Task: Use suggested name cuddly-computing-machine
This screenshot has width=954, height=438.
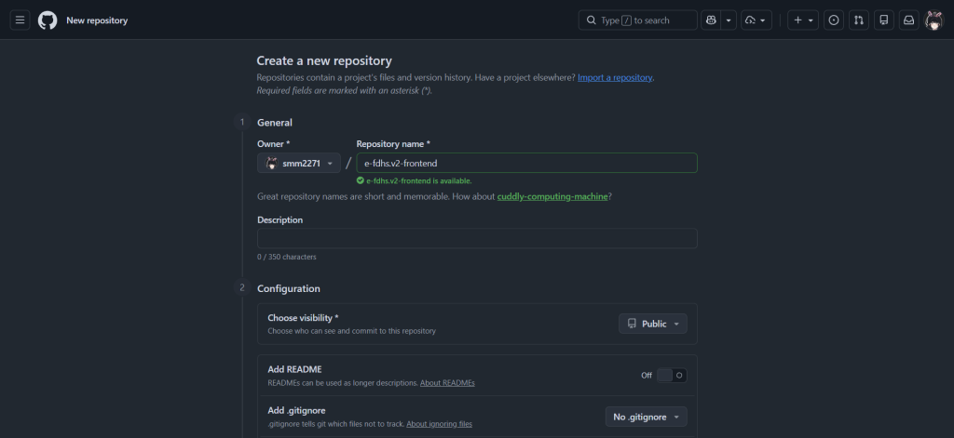Action: tap(552, 197)
